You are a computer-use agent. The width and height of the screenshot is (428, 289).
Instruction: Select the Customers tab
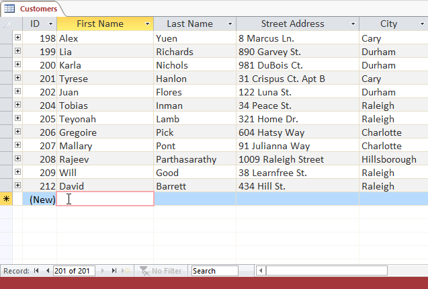tap(38, 9)
